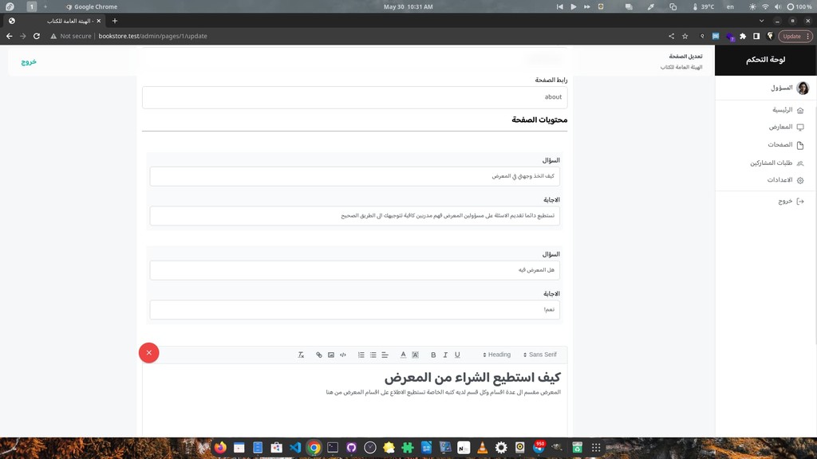Click the green خروج link at top left

coord(29,62)
